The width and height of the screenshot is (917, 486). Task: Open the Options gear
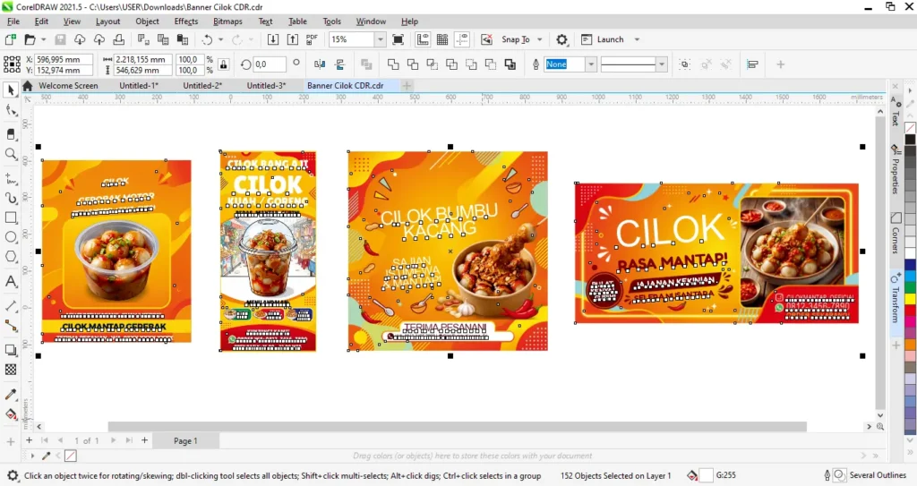click(x=561, y=39)
